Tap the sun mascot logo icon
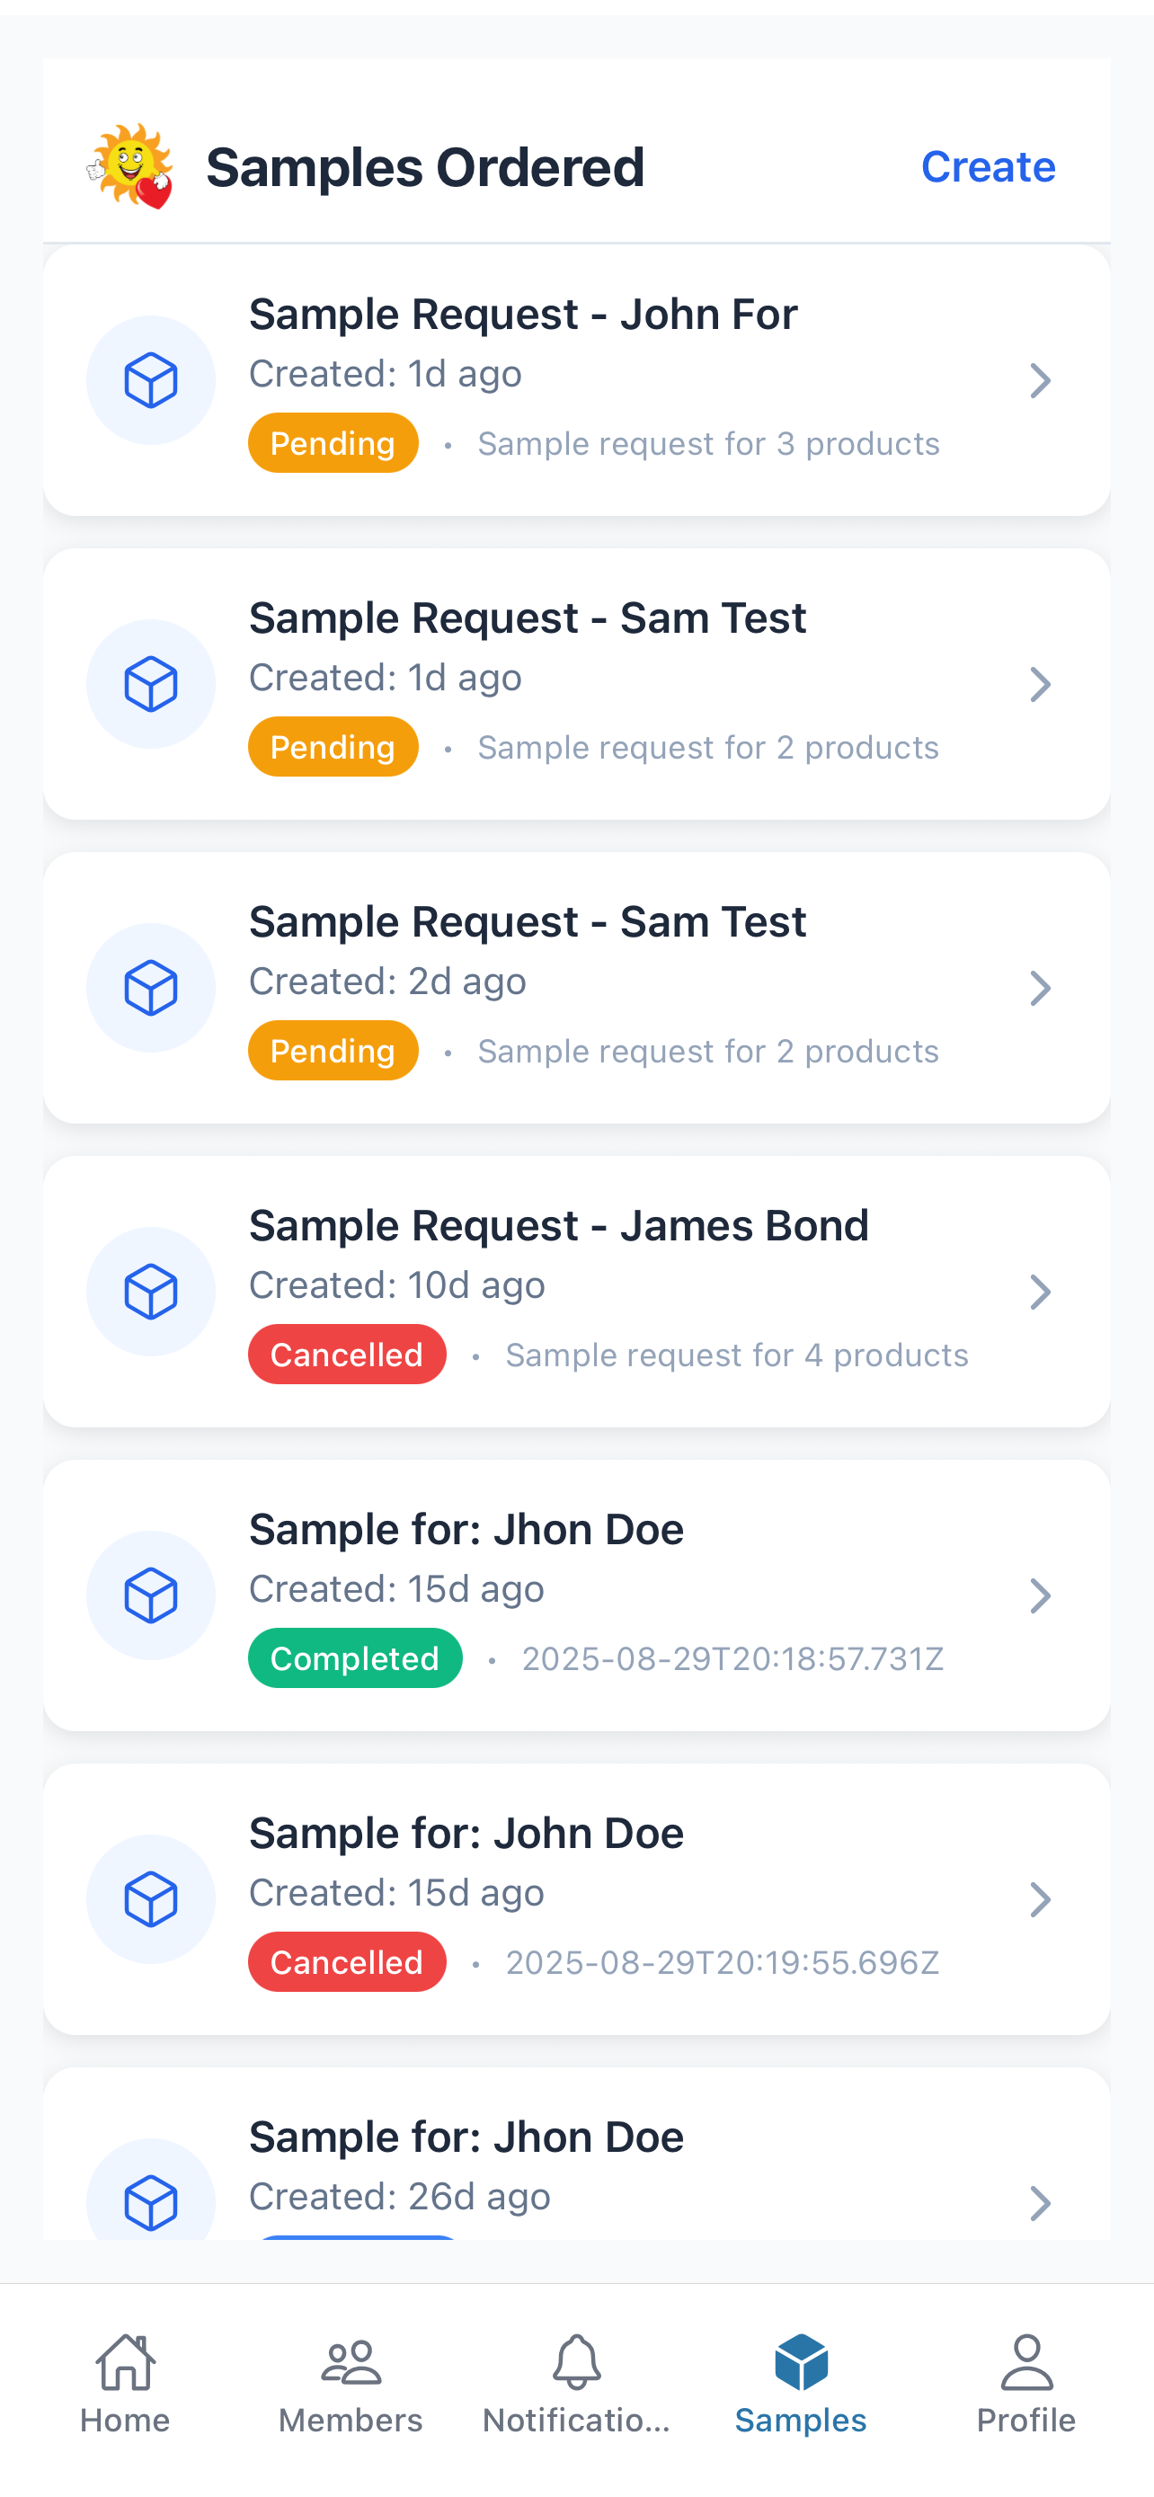The height and width of the screenshot is (2497, 1154). [x=129, y=165]
